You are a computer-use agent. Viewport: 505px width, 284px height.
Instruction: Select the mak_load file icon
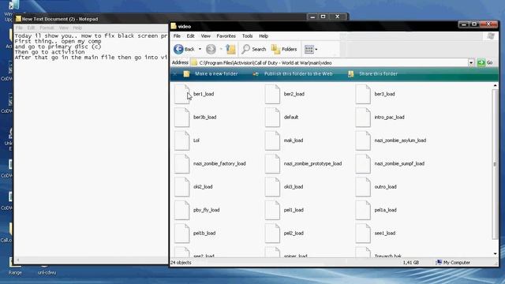click(x=272, y=140)
